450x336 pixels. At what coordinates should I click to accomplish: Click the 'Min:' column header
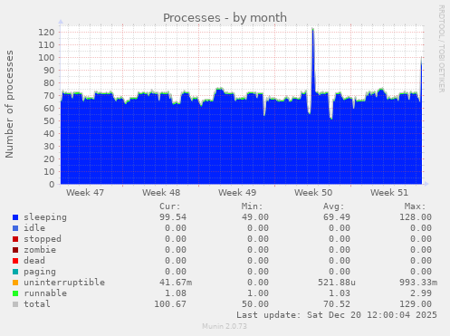pyautogui.click(x=252, y=206)
